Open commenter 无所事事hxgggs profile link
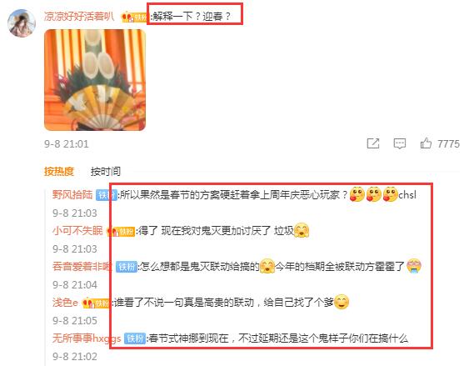474x366 pixels. (87, 338)
